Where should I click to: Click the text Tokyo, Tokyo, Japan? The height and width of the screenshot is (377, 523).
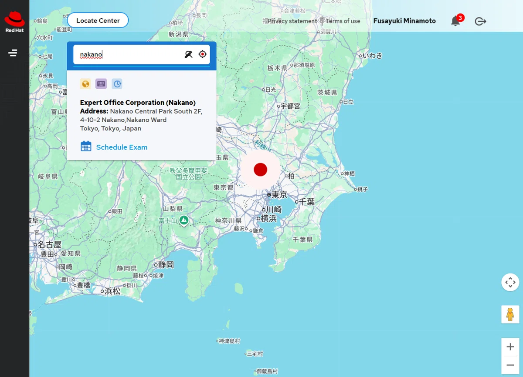pyautogui.click(x=111, y=128)
